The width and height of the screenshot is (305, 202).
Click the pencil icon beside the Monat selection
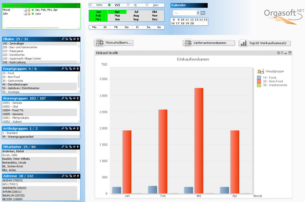25,10
